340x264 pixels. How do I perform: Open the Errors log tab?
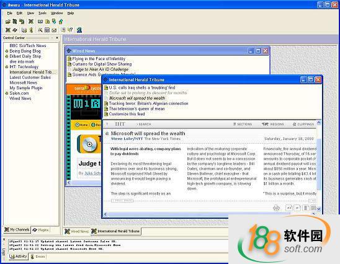tap(38, 257)
